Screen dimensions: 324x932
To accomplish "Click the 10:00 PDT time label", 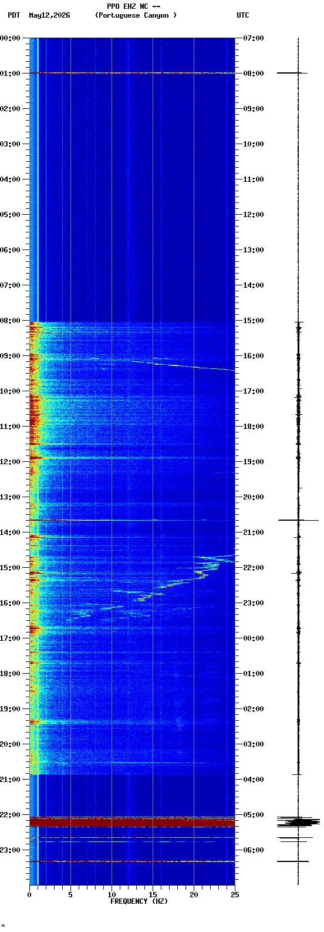I will tap(11, 391).
